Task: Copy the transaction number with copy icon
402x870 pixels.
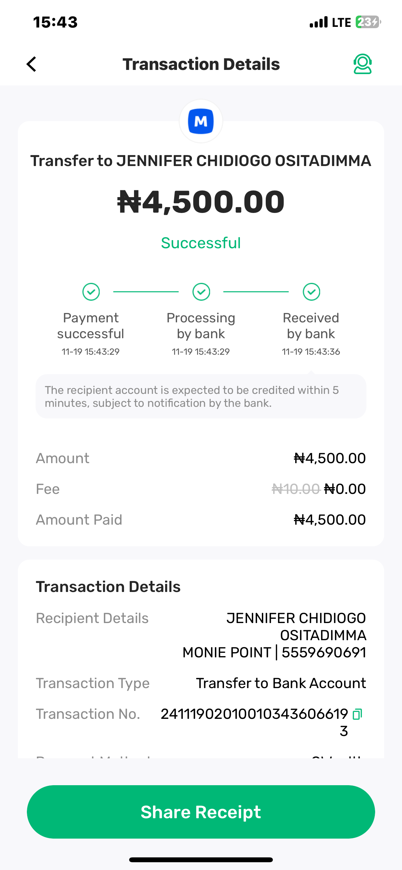Action: (357, 714)
